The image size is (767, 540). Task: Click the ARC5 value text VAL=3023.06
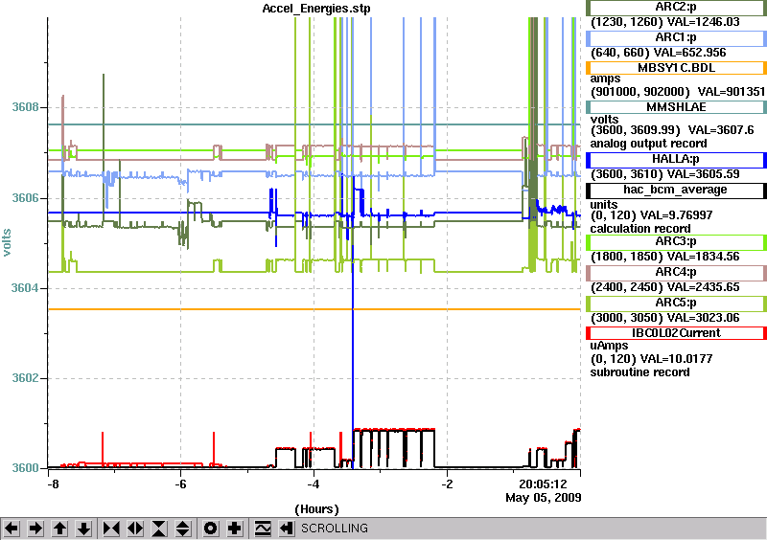[x=704, y=318]
